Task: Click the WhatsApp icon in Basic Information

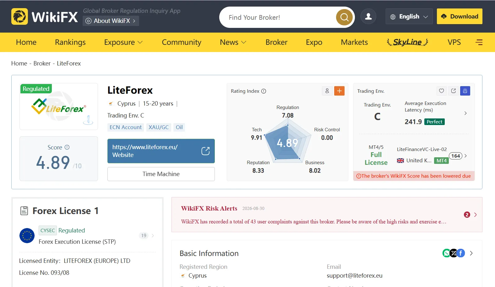Action: tap(446, 253)
